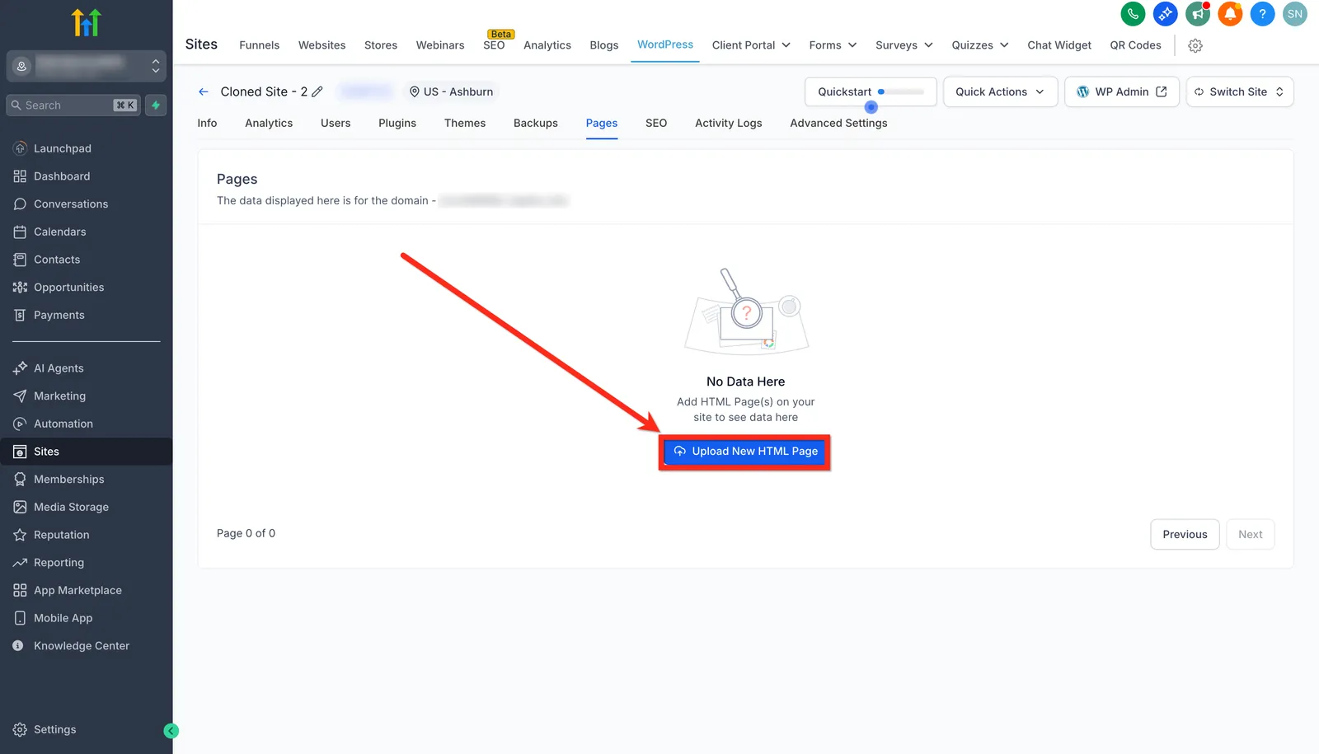Click the Quickstart progress bar
Image resolution: width=1319 pixels, height=754 pixels.
point(900,91)
